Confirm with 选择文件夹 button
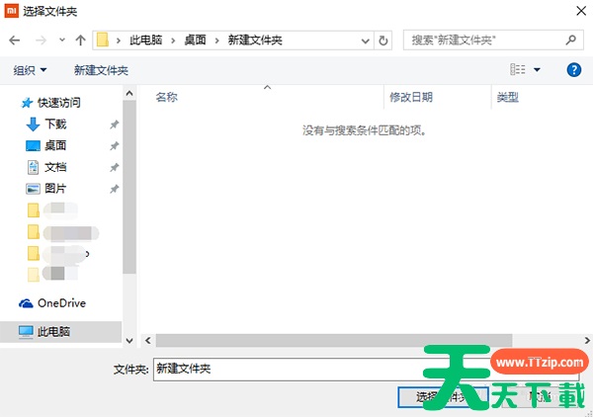 [443, 397]
